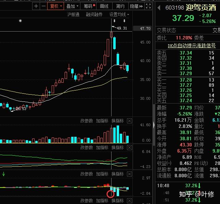This screenshot has height=204, width=220.
Task: Click the 49.31 high price label on chart
Action: pos(122,28)
